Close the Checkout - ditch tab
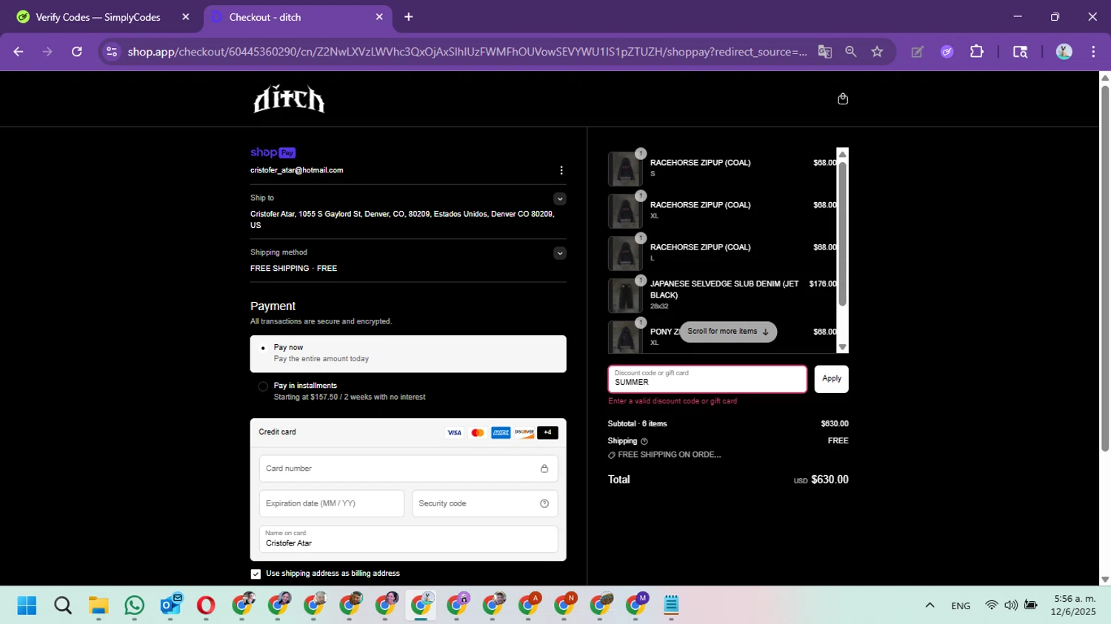This screenshot has height=624, width=1111. tap(379, 17)
